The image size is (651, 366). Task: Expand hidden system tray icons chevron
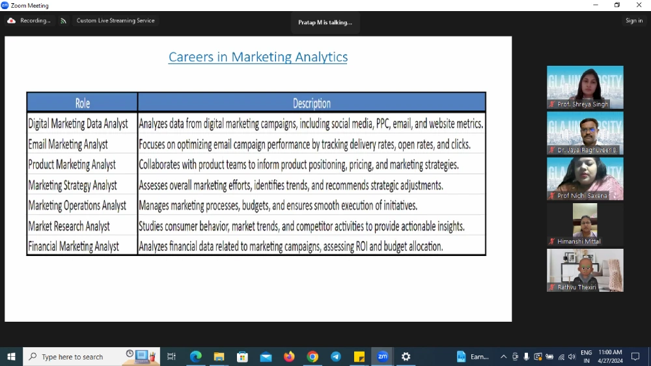pyautogui.click(x=503, y=357)
